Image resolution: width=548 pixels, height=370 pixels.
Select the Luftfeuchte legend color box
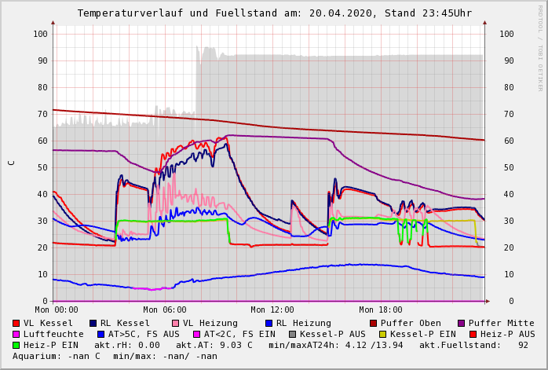click(16, 334)
